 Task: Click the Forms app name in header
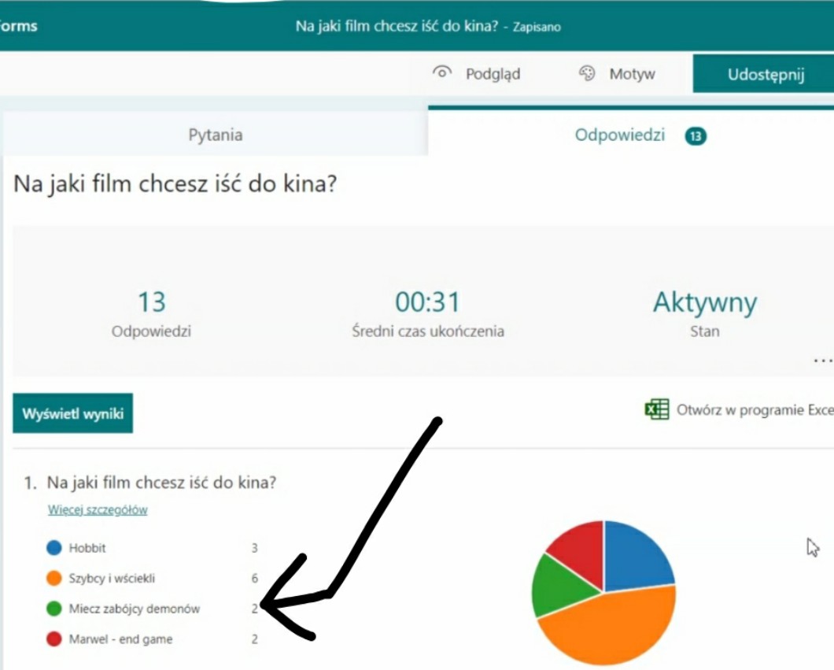19,26
